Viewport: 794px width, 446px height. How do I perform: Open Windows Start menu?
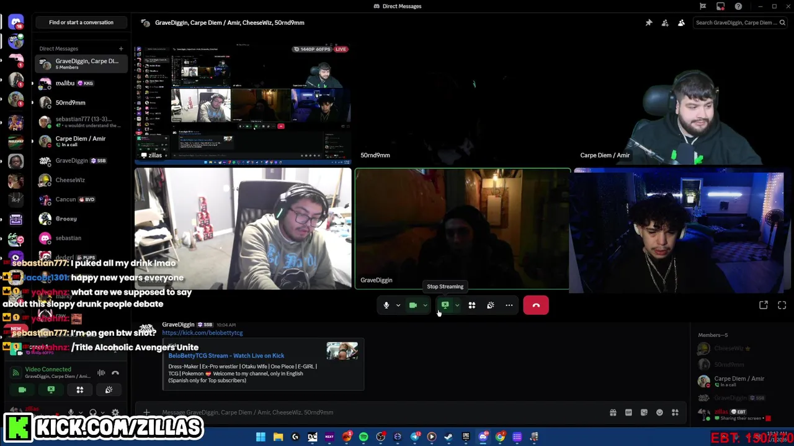[x=261, y=437]
